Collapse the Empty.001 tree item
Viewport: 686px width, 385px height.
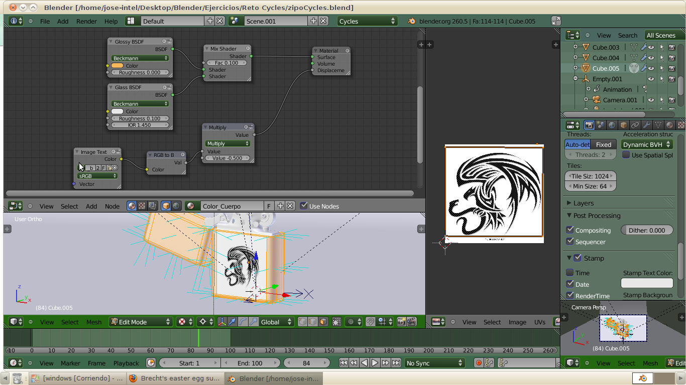point(576,79)
